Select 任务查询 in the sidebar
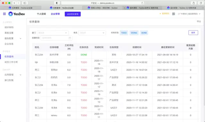This screenshot has height=122, width=205. click(13, 57)
